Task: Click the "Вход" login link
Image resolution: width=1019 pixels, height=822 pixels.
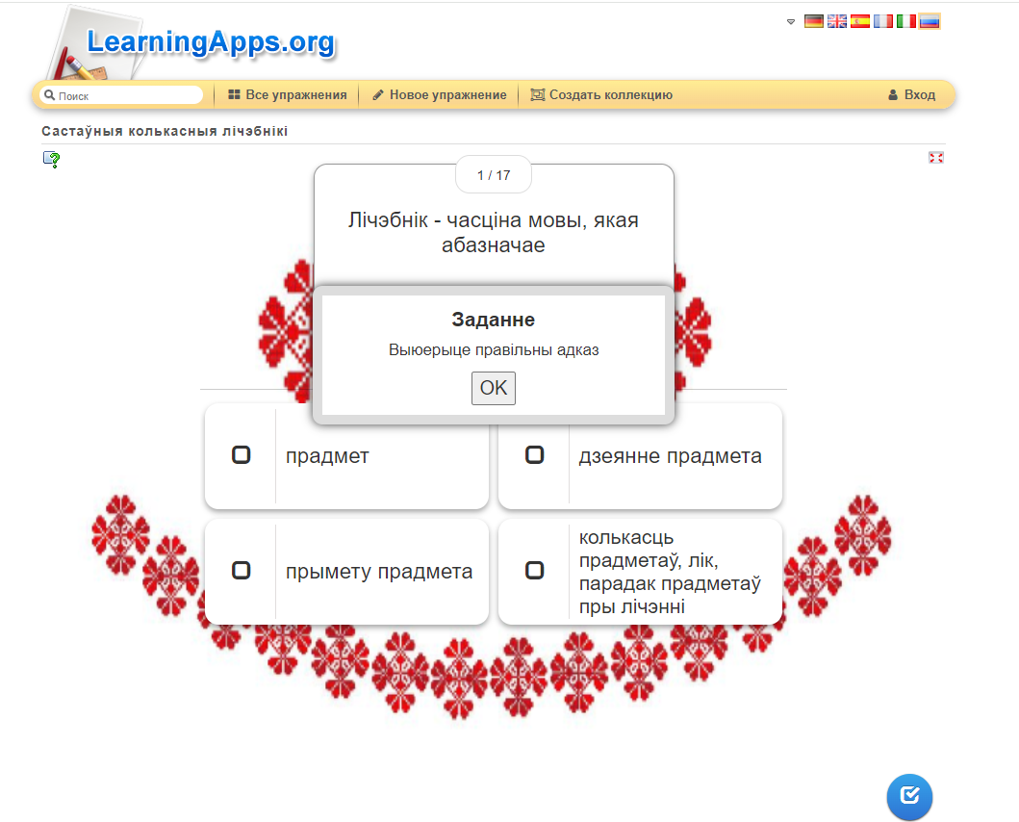Action: [x=911, y=95]
